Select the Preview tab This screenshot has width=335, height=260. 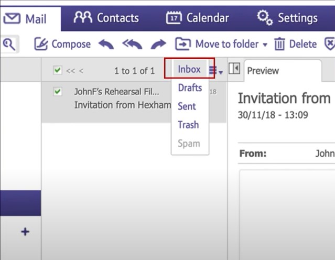(283, 70)
